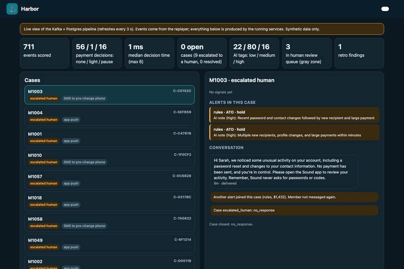404x269 pixels.
Task: Click the Another alert joined this case note
Action: [294, 197]
